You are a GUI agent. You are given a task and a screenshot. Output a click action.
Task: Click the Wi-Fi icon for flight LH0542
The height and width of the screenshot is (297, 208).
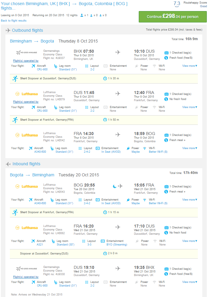point(144,148)
